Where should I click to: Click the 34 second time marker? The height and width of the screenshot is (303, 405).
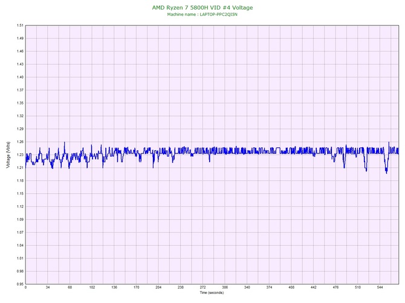click(48, 287)
